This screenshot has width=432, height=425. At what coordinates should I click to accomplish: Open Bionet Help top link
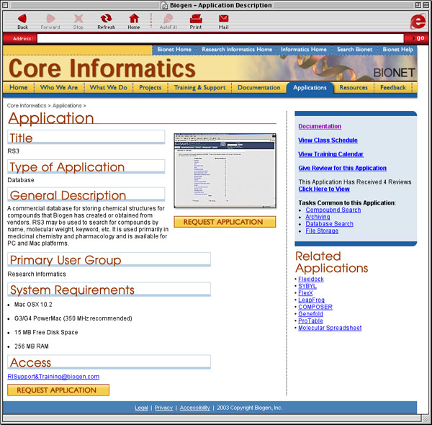point(397,49)
